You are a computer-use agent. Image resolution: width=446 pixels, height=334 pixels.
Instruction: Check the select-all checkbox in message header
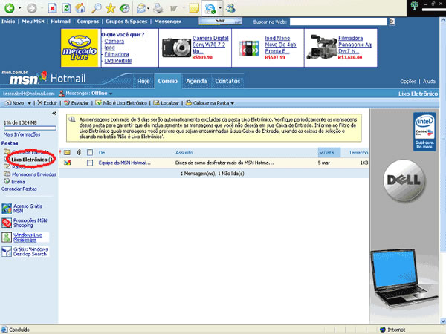[90, 152]
